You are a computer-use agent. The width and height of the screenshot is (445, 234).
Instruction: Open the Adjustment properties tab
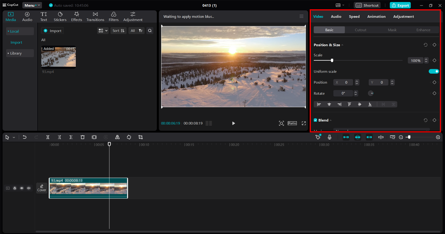pos(403,17)
